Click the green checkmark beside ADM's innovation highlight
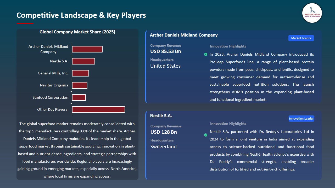 206,54
